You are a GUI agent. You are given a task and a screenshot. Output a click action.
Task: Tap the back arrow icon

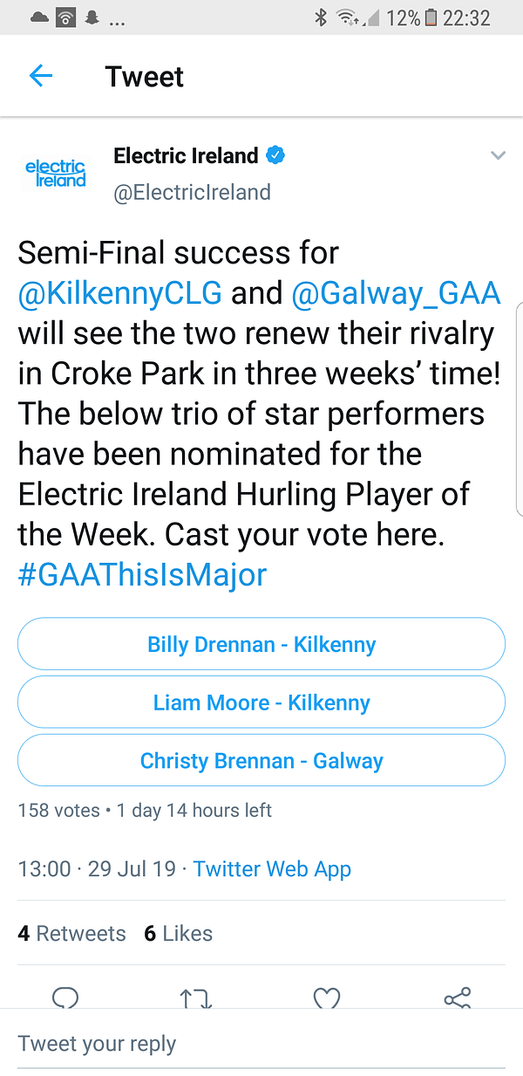pos(41,76)
